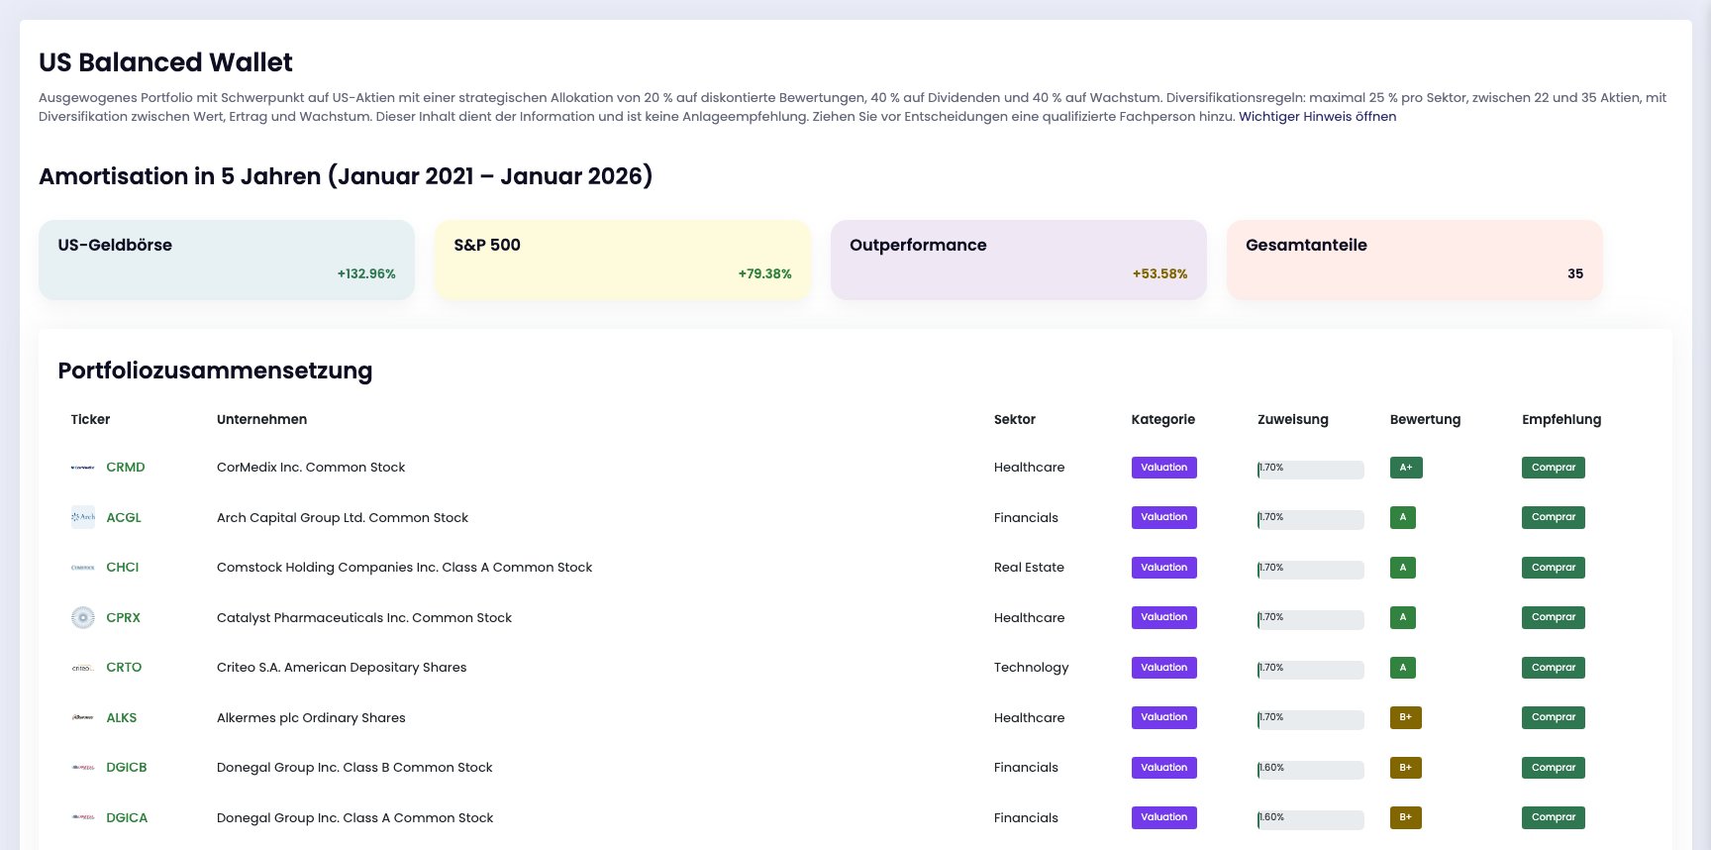Viewport: 1711px width, 850px height.
Task: Open the DGICB ticker link
Action: tap(127, 768)
